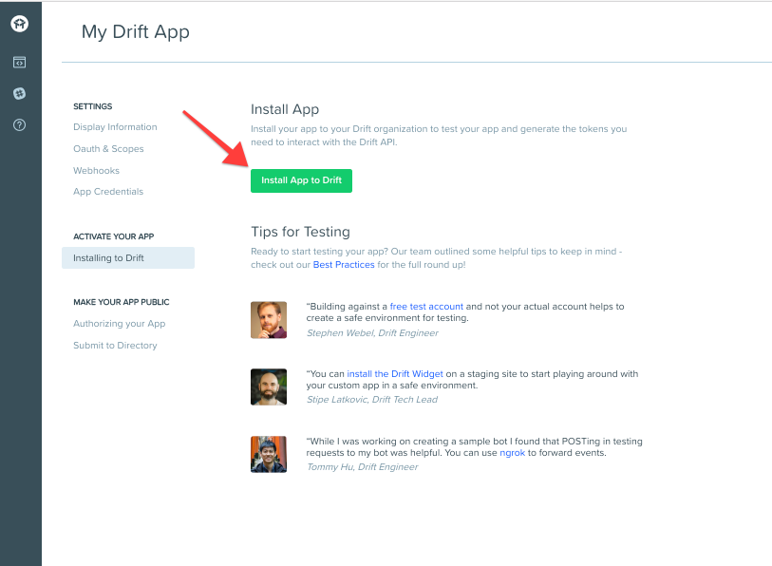Click the Install App to Drift button
The image size is (772, 566).
click(301, 180)
